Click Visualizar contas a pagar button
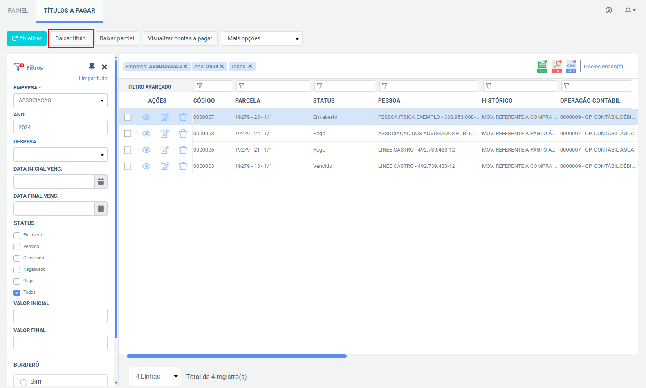646x388 pixels. (x=180, y=38)
